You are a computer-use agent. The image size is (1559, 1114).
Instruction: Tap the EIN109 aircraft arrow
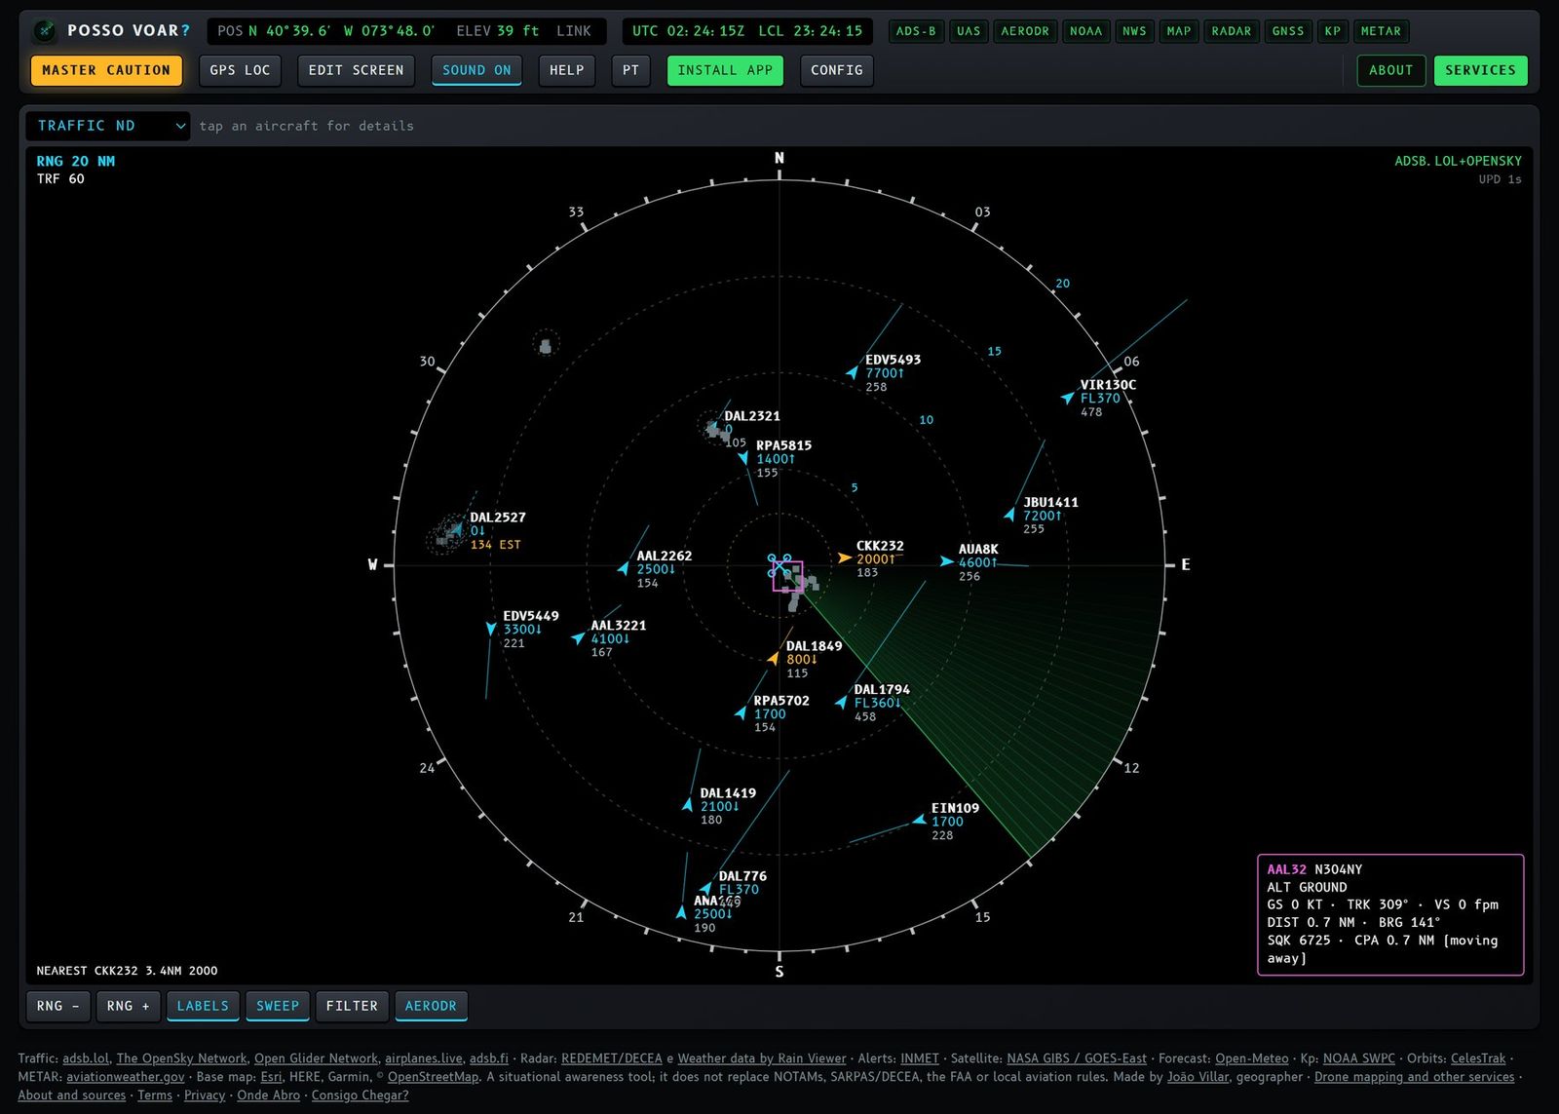(919, 821)
